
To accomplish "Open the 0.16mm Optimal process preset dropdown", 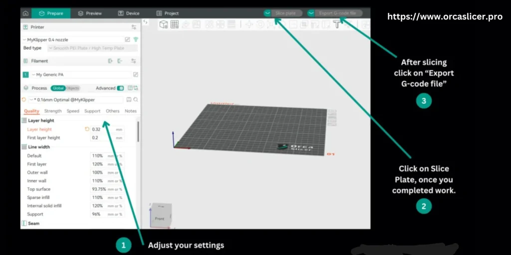I will pyautogui.click(x=76, y=100).
